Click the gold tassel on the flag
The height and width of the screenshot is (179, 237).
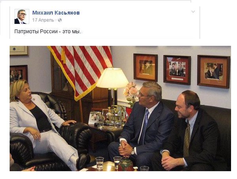tap(63, 55)
